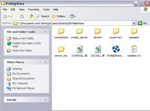
Task: Click the address bar folder icon
Action: pos(15,23)
